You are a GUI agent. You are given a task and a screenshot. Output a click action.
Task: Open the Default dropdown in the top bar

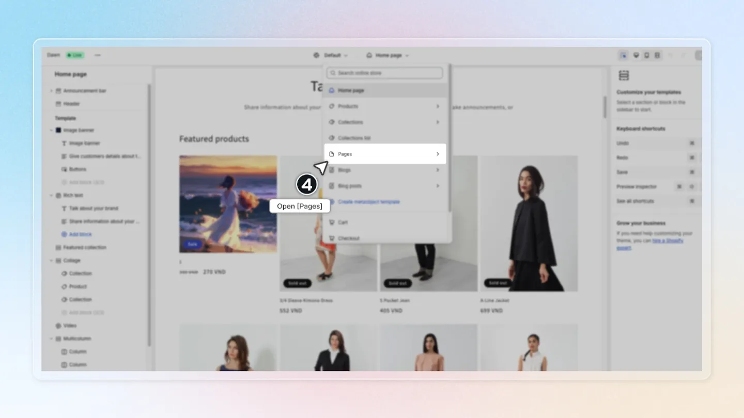click(x=331, y=55)
